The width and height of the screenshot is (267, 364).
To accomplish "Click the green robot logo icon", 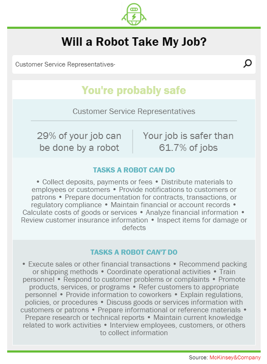I will point(134,14).
